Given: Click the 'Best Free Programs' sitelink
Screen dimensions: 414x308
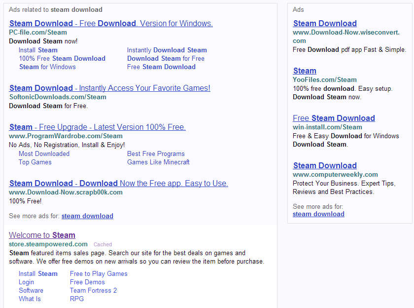Looking at the screenshot, I should [x=156, y=154].
